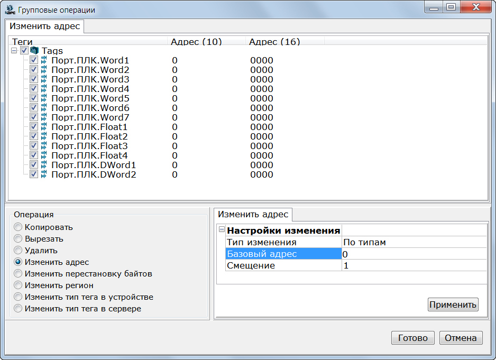Click the tag icon beside Порт.ПЛК.Float1

point(44,127)
